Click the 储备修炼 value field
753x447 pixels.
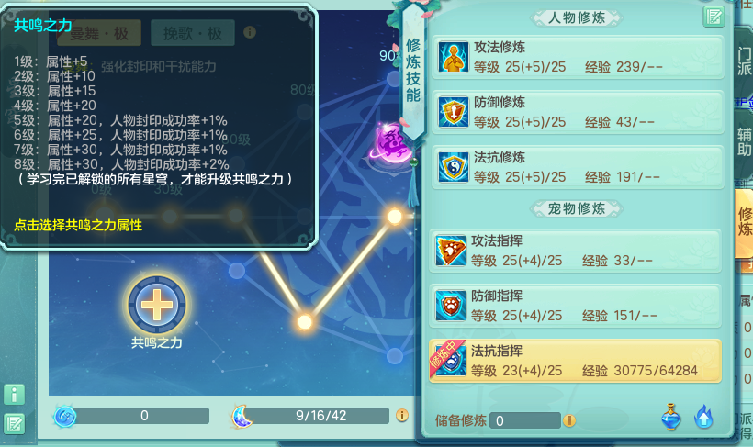click(x=525, y=420)
